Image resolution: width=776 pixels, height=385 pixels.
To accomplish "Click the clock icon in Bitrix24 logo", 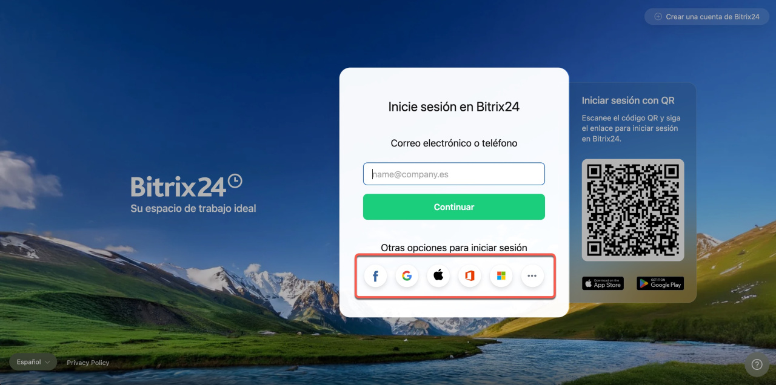I will (x=235, y=180).
